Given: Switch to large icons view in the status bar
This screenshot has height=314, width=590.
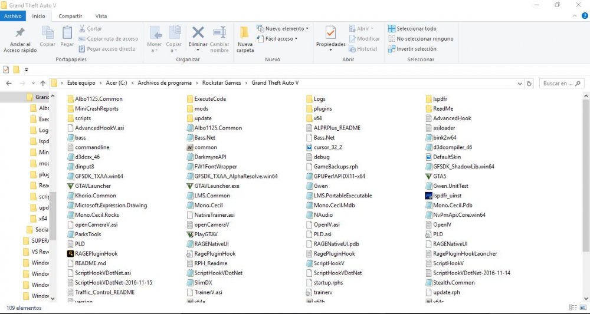Looking at the screenshot, I should pyautogui.click(x=583, y=308).
